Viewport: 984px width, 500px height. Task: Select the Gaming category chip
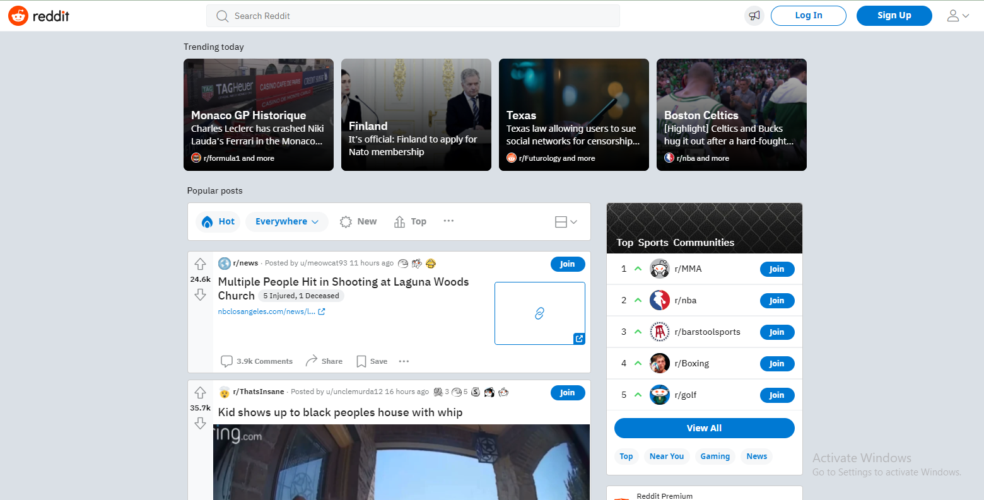tap(715, 456)
